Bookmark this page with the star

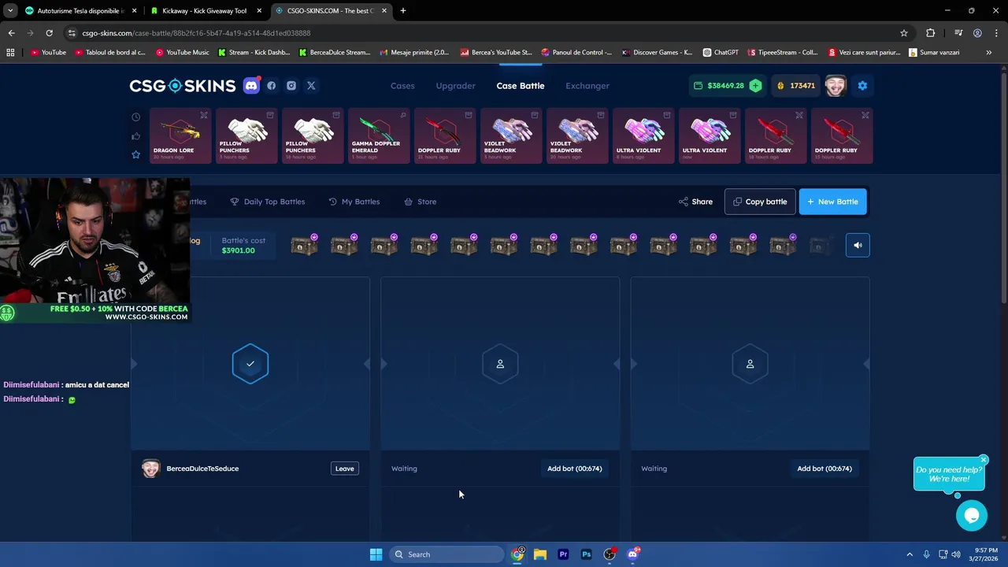(x=904, y=33)
